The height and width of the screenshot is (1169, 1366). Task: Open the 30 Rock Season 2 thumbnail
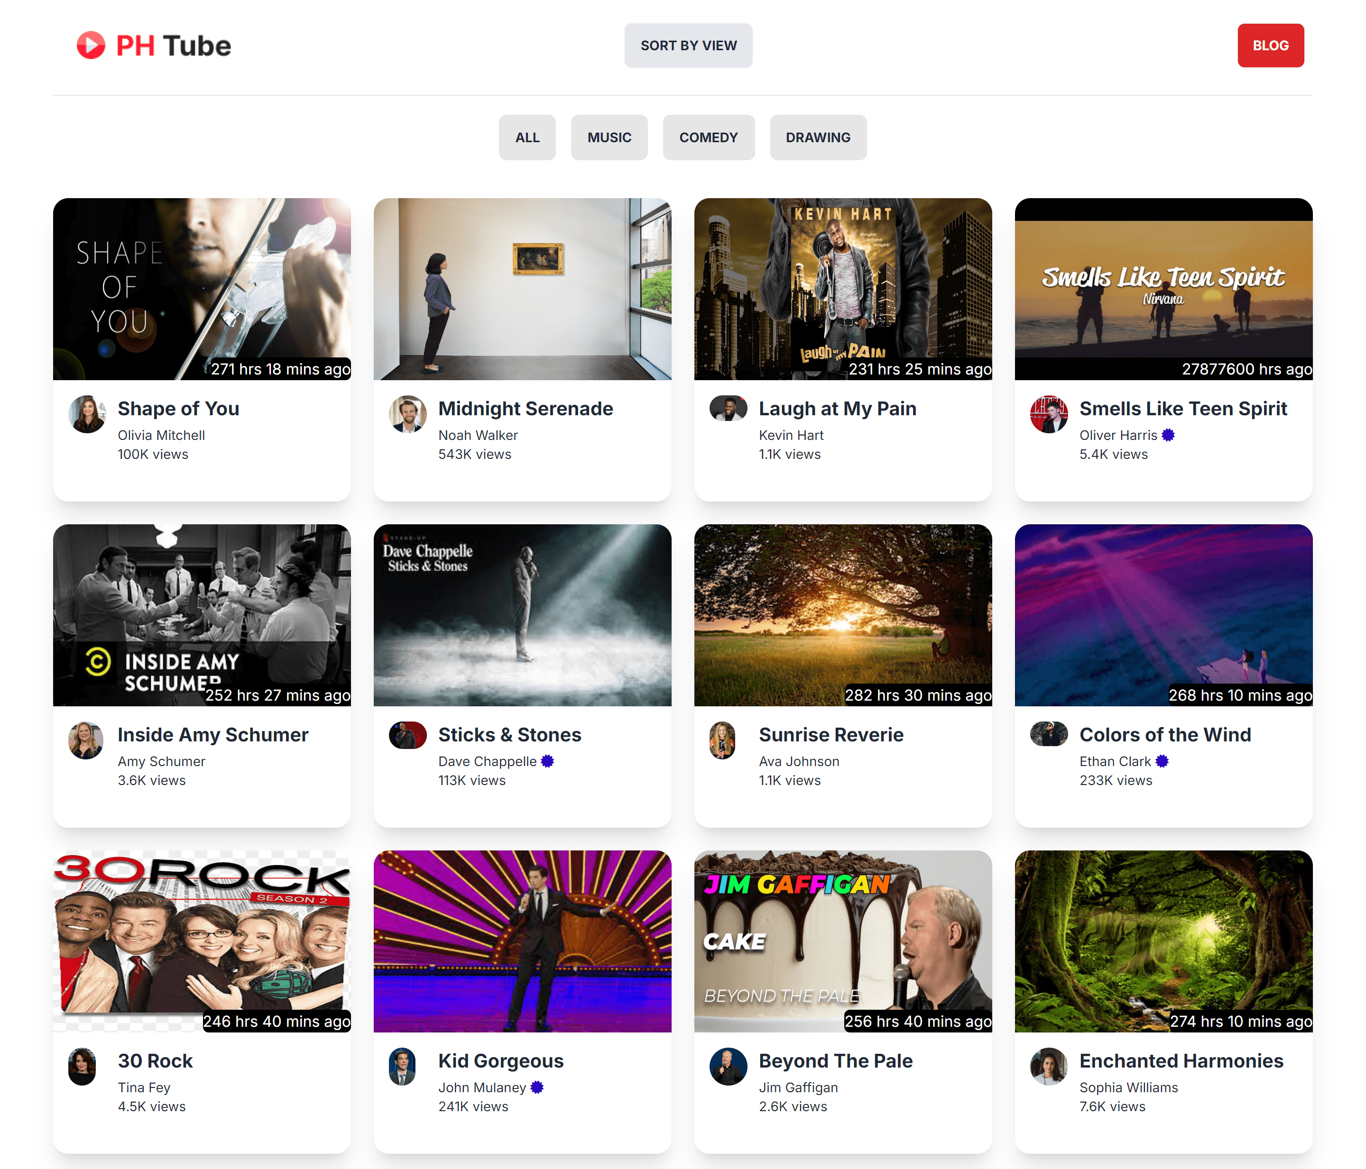tap(202, 941)
